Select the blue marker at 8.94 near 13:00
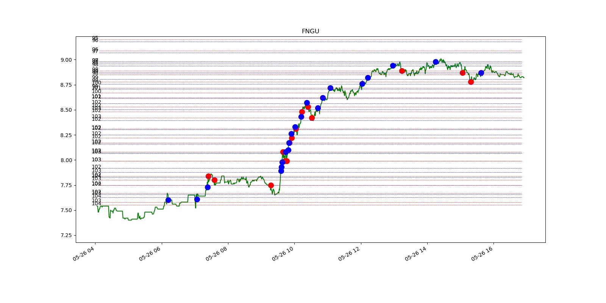 pos(393,66)
